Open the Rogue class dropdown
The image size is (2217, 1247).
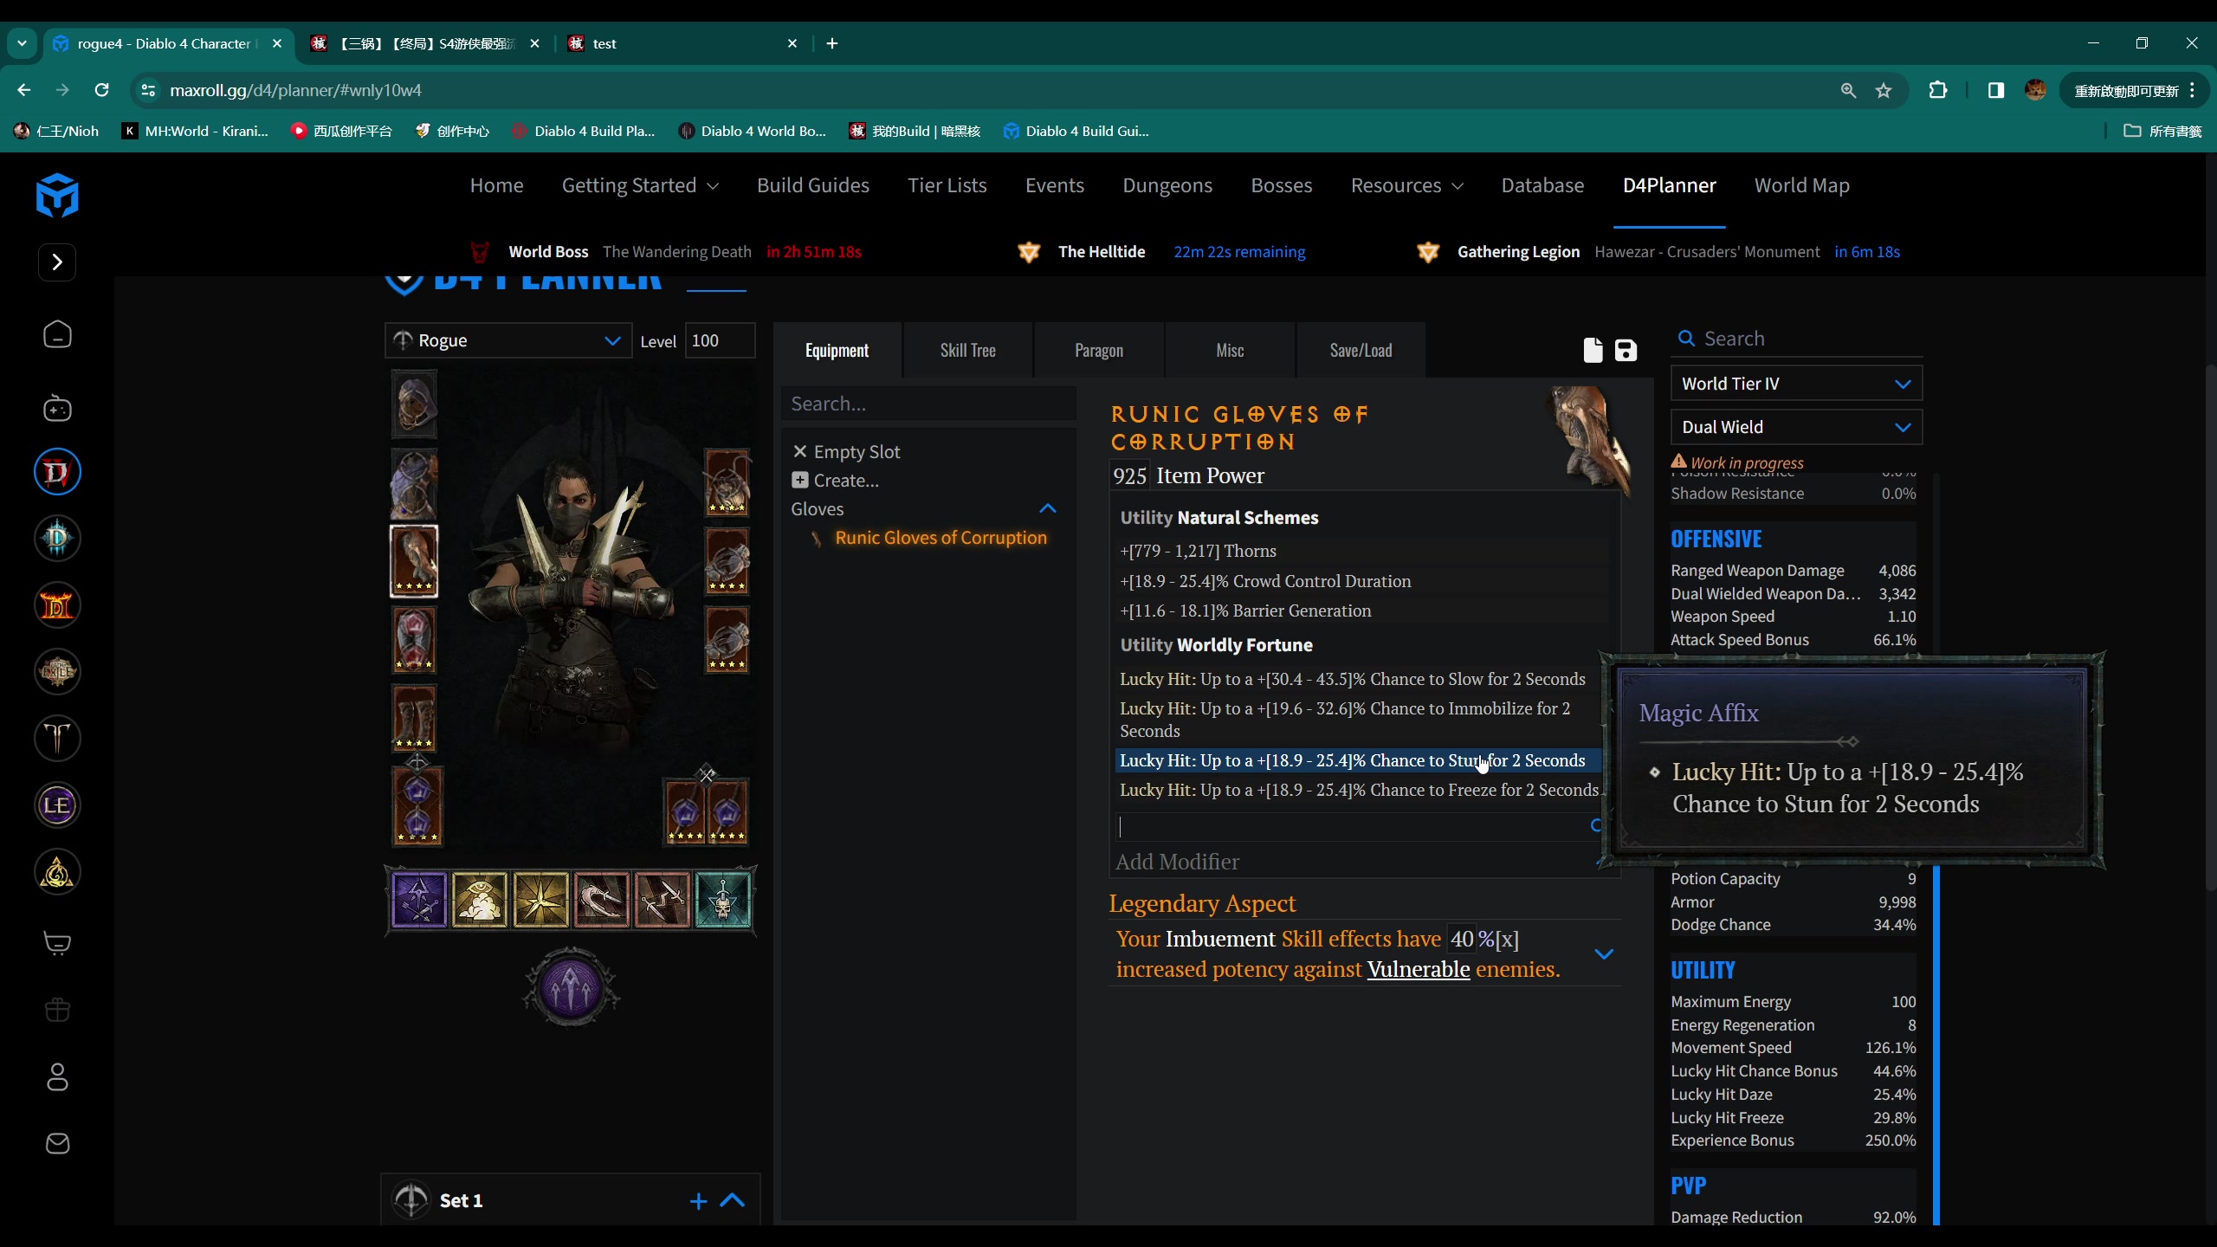508,340
